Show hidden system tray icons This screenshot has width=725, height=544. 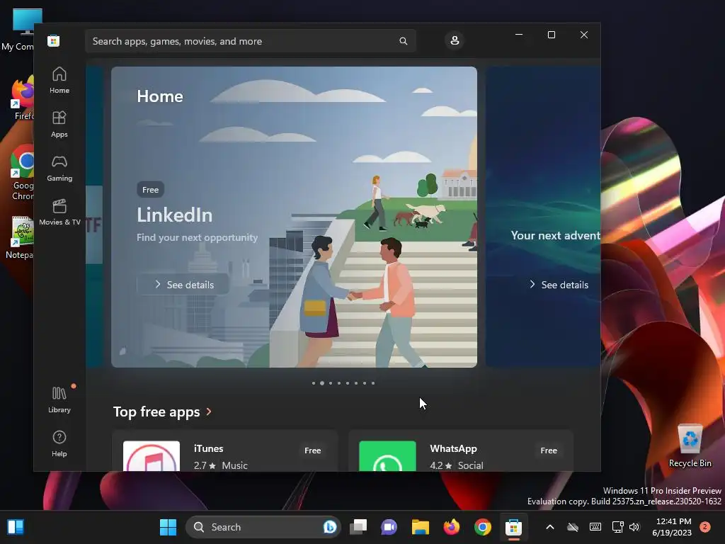click(x=549, y=527)
